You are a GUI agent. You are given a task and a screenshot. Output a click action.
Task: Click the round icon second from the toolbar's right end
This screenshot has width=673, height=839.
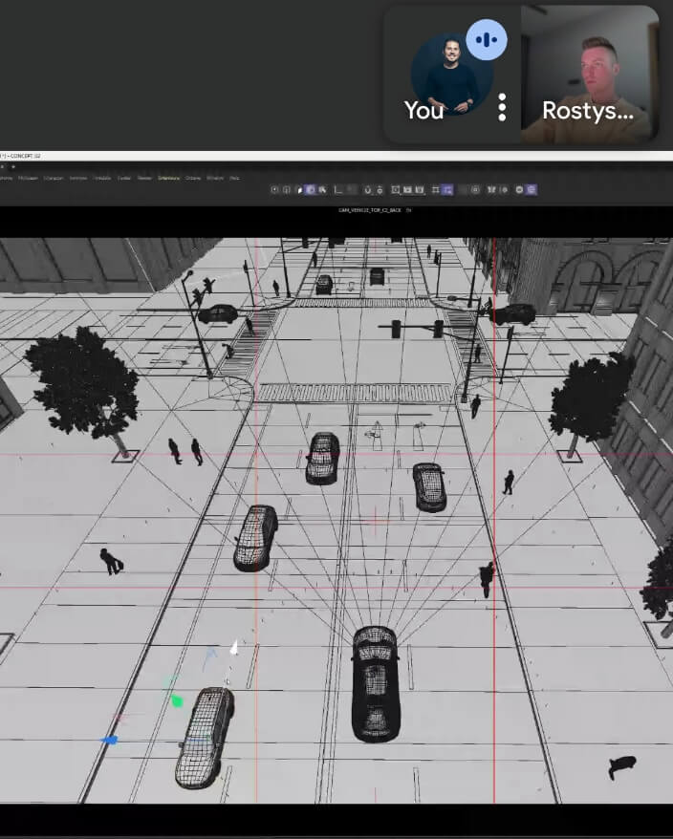tap(520, 190)
